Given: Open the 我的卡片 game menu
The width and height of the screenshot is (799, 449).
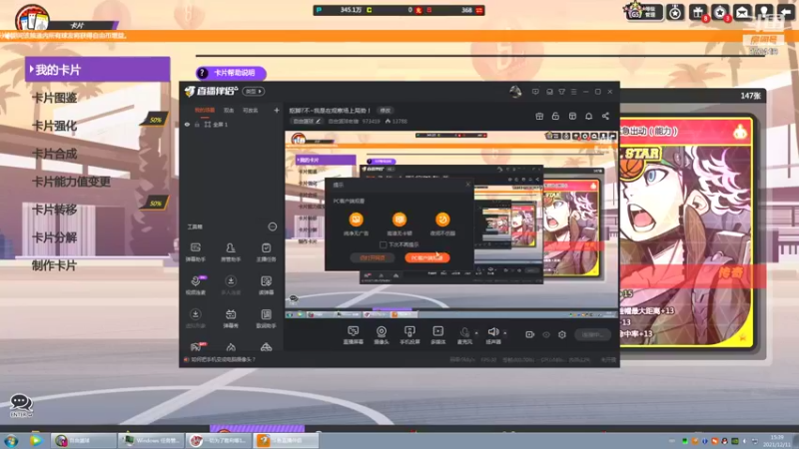Looking at the screenshot, I should (x=97, y=69).
